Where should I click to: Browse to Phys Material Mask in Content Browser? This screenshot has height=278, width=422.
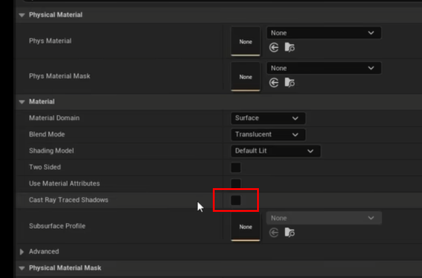[x=290, y=83]
